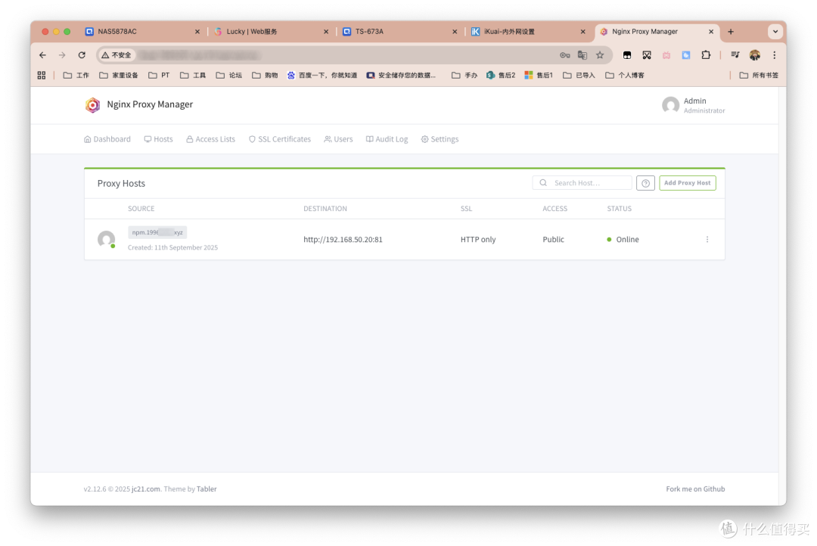Open the 个人博客 bookmarks folder
This screenshot has width=817, height=546.
point(625,76)
